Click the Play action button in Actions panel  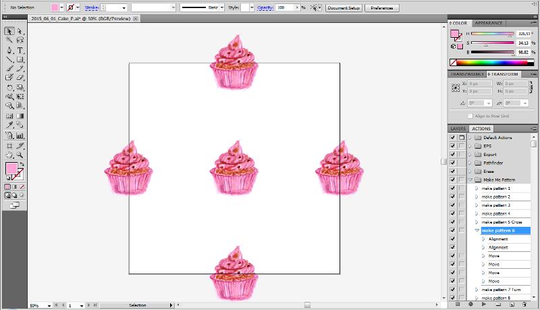click(x=484, y=304)
